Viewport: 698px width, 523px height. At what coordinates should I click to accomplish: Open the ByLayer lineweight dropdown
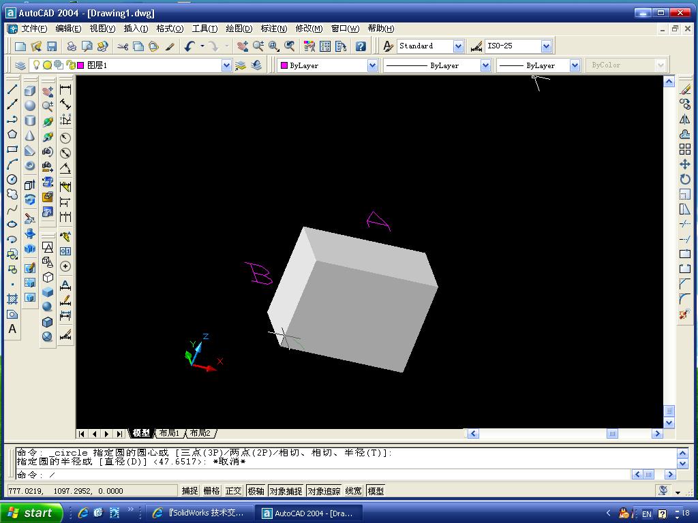pos(575,65)
